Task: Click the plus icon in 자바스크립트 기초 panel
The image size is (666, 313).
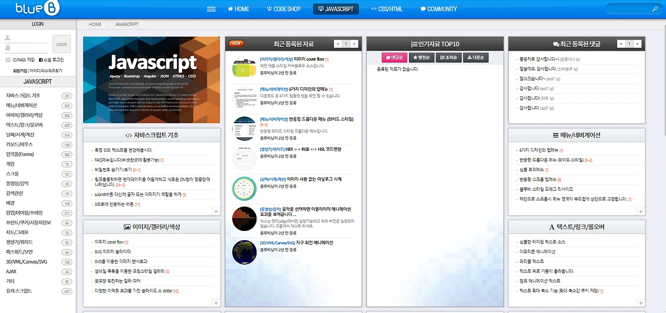Action: click(x=216, y=211)
